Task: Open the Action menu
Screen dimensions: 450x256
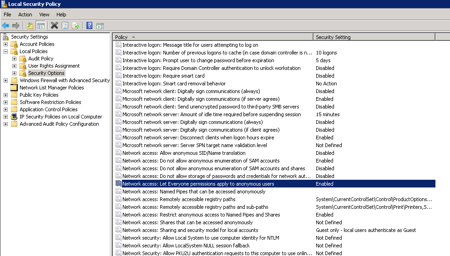Action: pyautogui.click(x=25, y=15)
